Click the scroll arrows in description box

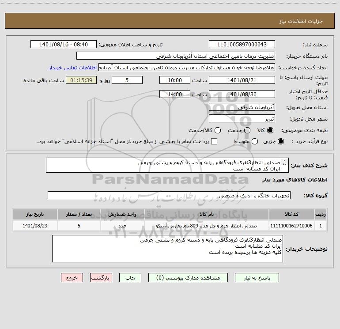[284, 163]
